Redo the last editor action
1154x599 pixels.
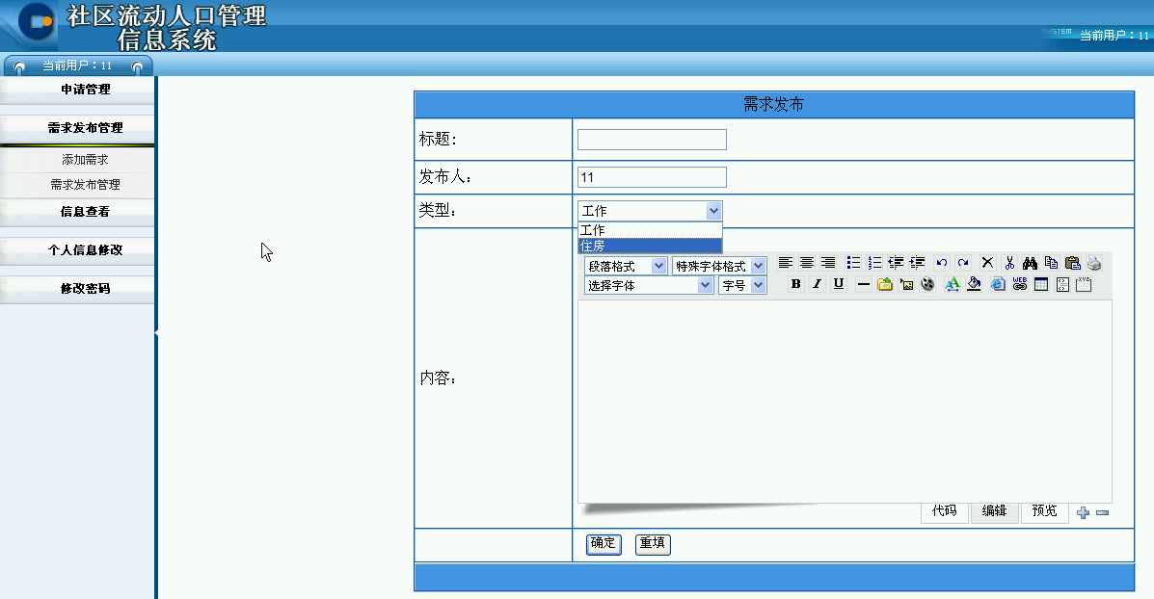coord(963,263)
